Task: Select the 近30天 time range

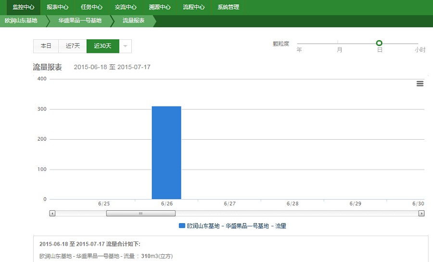Action: tap(102, 46)
